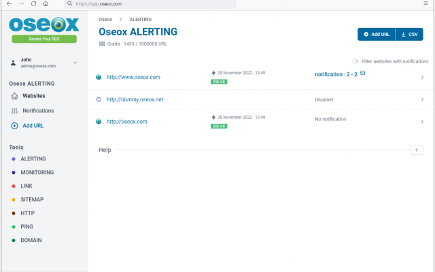The width and height of the screenshot is (435, 272).
Task: Click the Quota bars icon
Action: pyautogui.click(x=102, y=44)
